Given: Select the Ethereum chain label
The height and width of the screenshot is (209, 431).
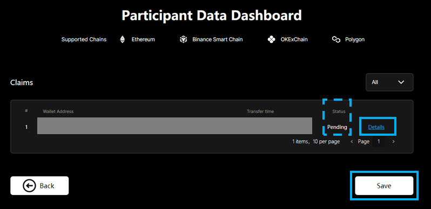Looking at the screenshot, I should [143, 39].
